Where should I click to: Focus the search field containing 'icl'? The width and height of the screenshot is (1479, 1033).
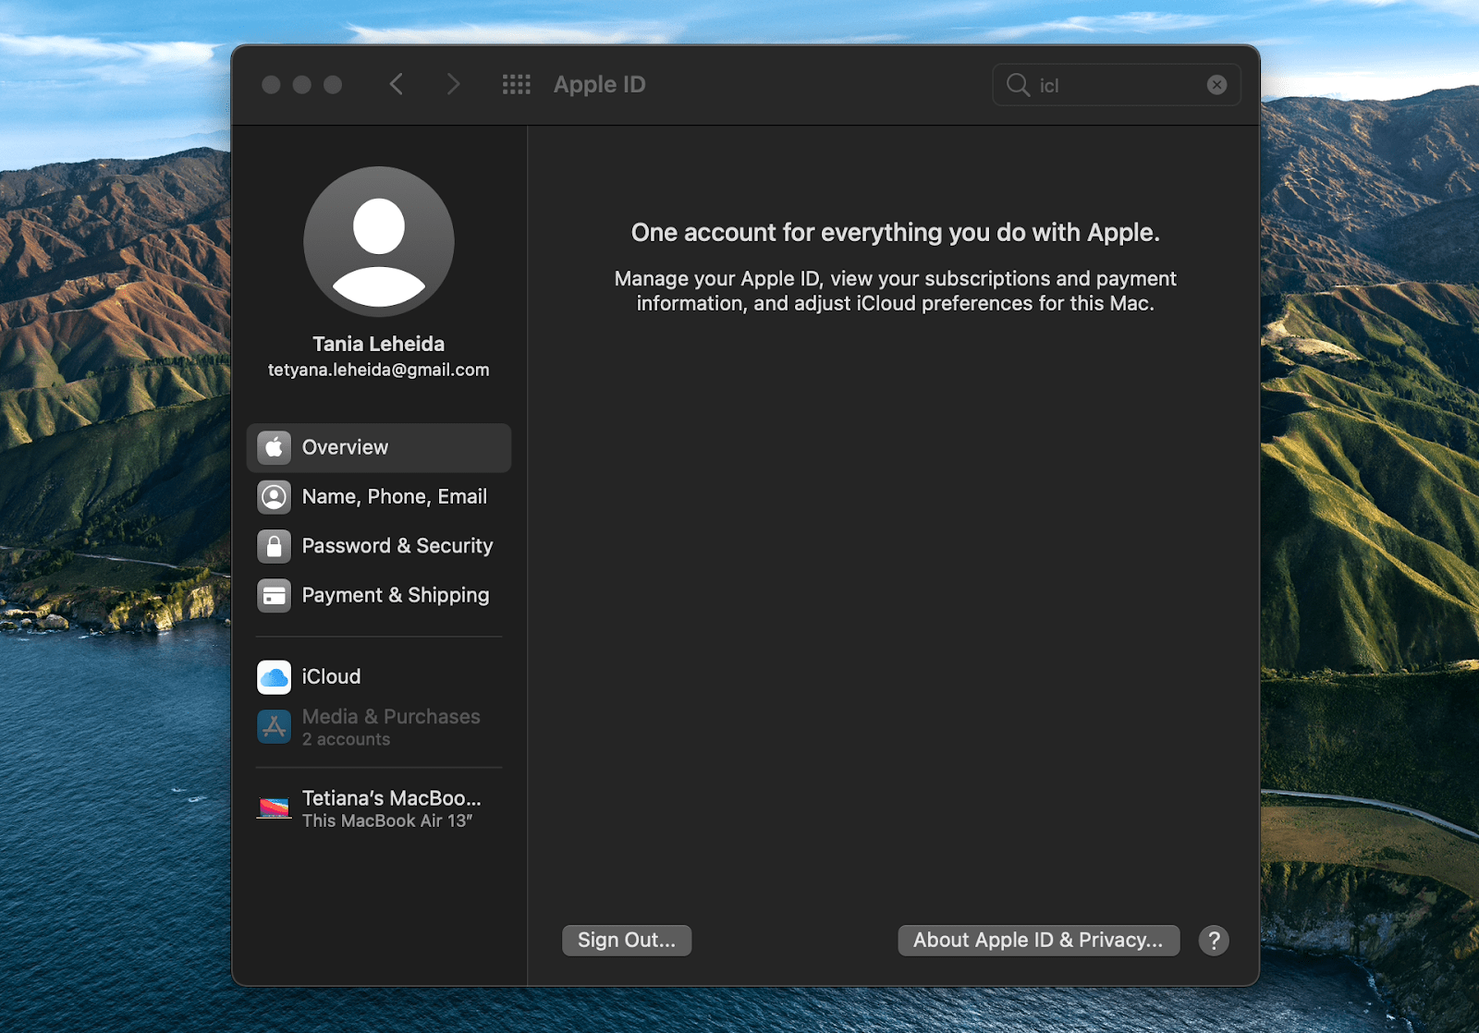pyautogui.click(x=1116, y=85)
